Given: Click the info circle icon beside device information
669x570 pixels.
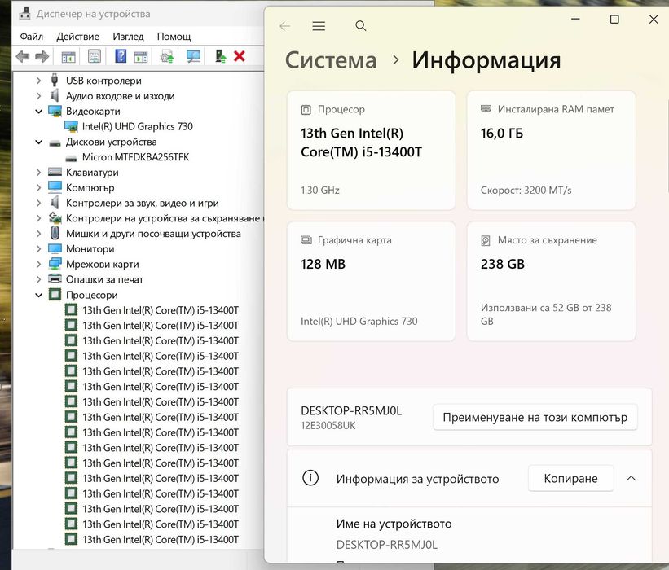Looking at the screenshot, I should tap(310, 477).
